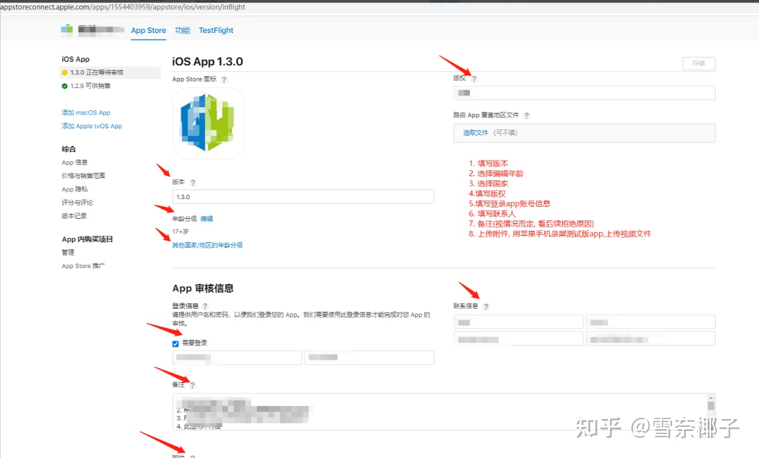Click the browser address bar URL
759x458 pixels.
coord(122,7)
